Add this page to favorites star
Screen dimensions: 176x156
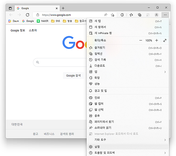point(112,15)
